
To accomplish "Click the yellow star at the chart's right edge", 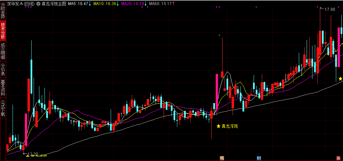I will pos(340,79).
